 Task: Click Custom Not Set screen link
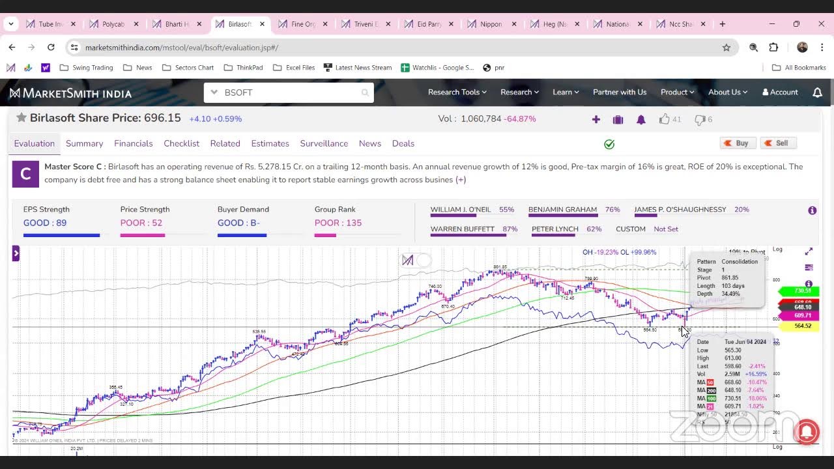[647, 229]
